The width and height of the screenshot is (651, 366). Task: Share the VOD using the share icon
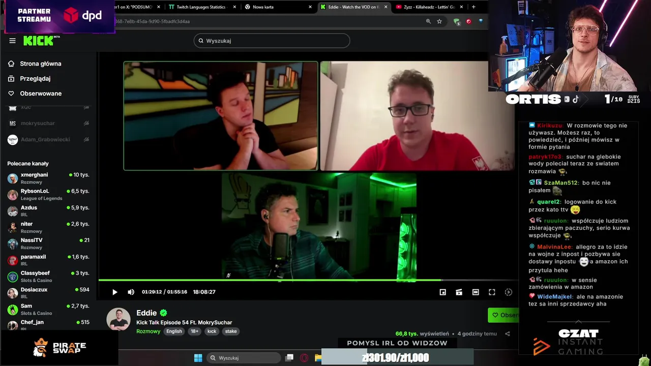[x=507, y=334]
